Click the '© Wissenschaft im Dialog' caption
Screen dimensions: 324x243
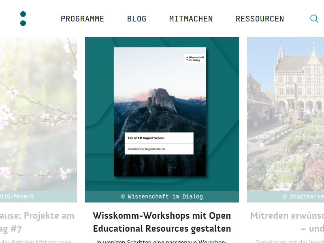[162, 197]
